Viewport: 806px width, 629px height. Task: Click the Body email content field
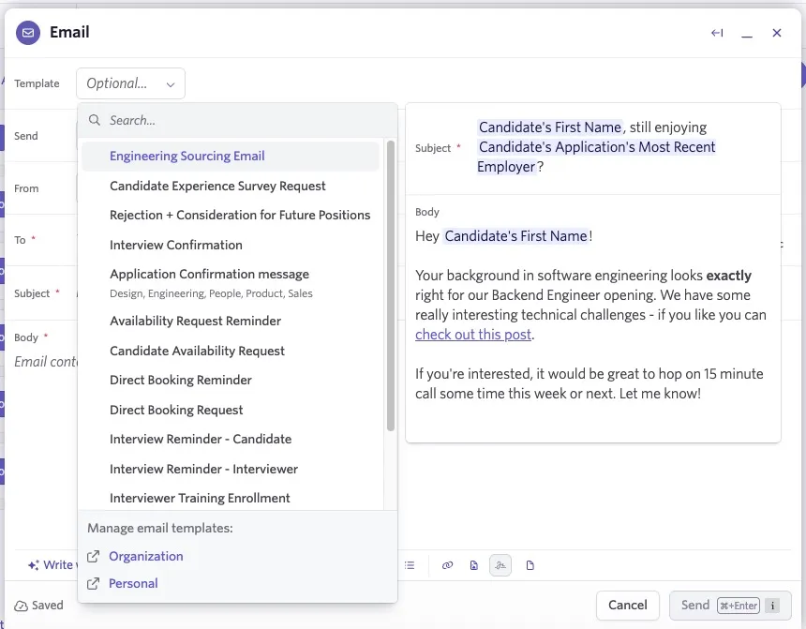(x=46, y=362)
